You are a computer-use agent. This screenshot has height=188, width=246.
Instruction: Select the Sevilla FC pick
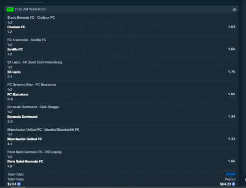(15, 49)
